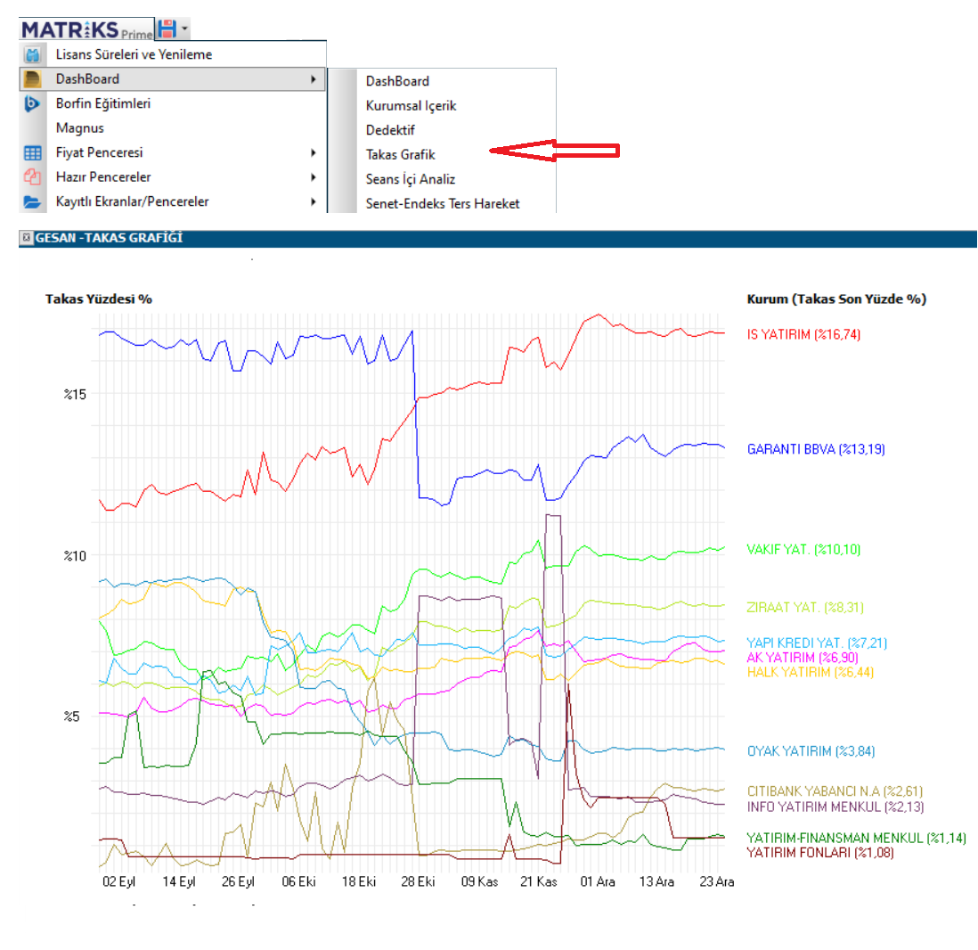Click the save floppy disk icon
Viewport: 978px width, 950px height.
167,29
